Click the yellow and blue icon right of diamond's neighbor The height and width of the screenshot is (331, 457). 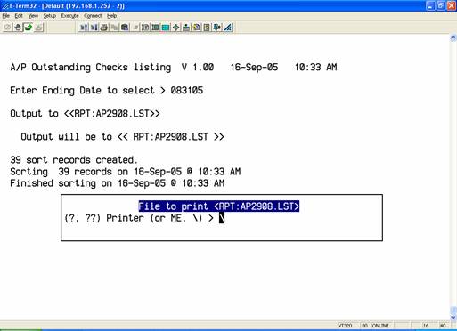click(197, 28)
